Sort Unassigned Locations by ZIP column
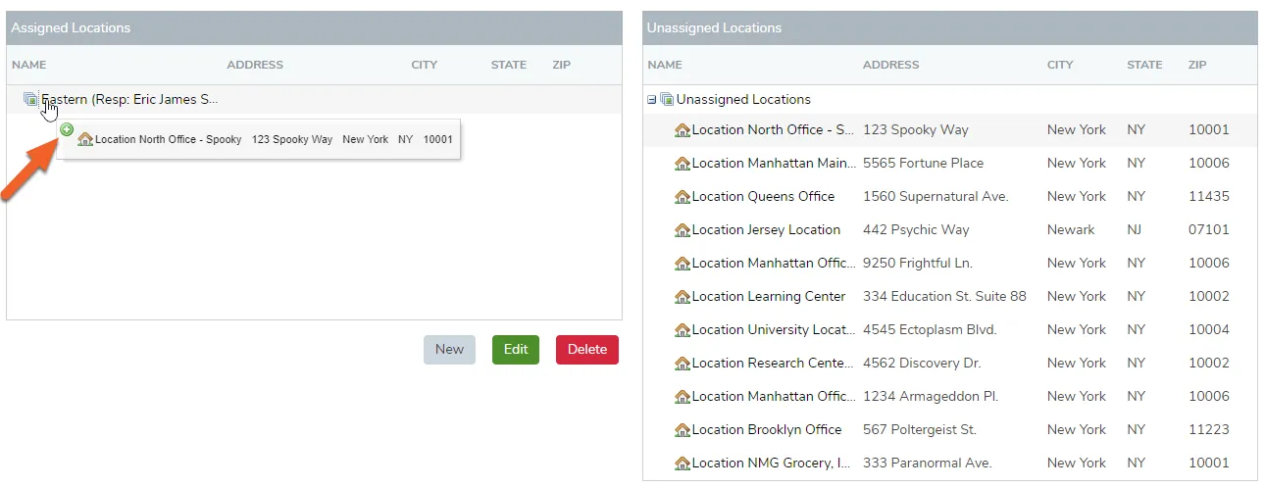Viewport: 1265px width, 488px height. [1197, 65]
